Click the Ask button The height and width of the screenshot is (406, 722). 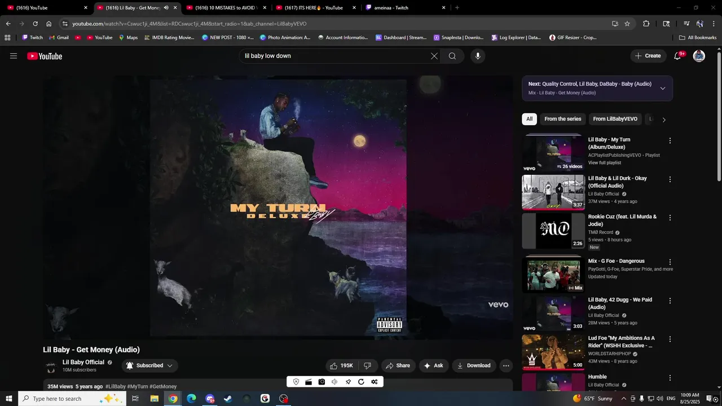pos(433,365)
